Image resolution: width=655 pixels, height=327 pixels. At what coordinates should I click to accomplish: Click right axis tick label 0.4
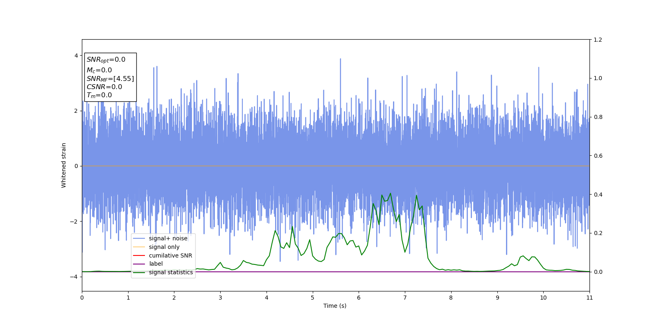click(x=598, y=195)
